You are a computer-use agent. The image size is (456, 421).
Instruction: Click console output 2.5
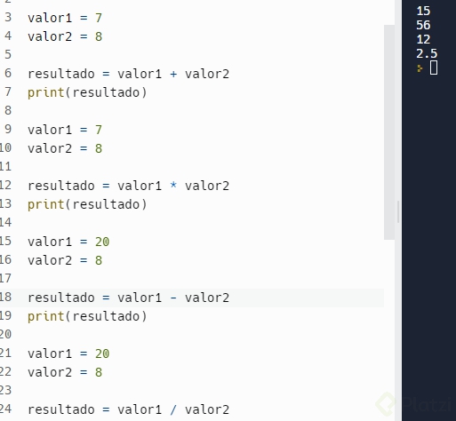pos(427,53)
